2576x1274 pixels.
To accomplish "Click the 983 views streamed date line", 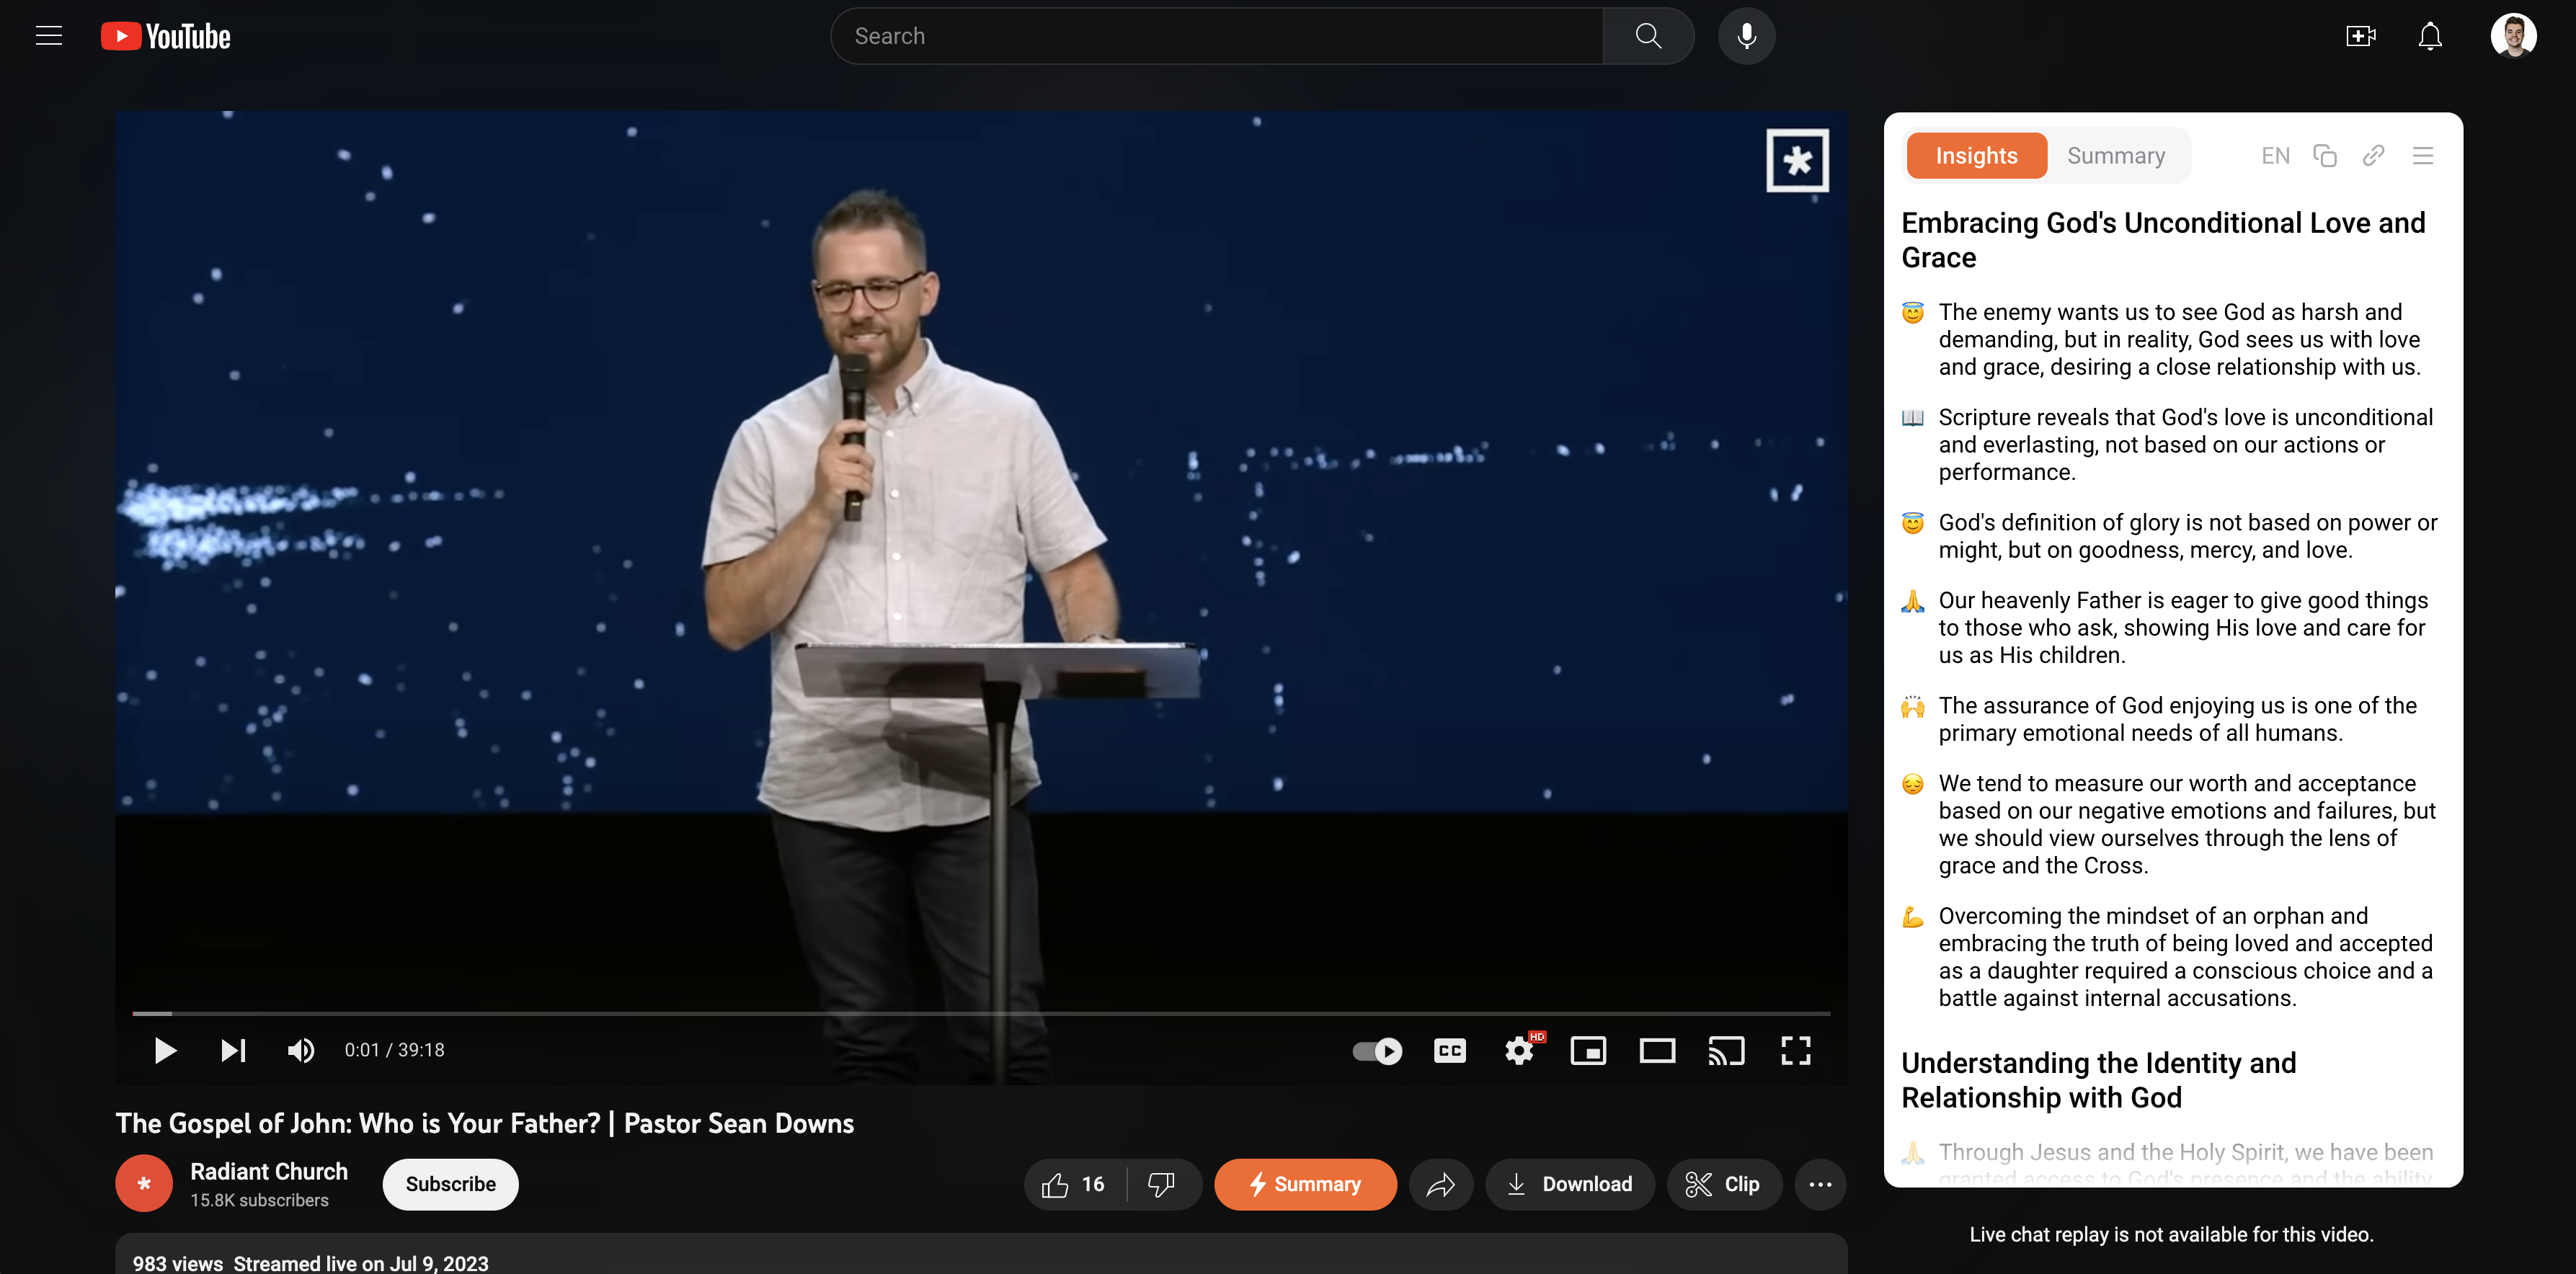I will (310, 1263).
